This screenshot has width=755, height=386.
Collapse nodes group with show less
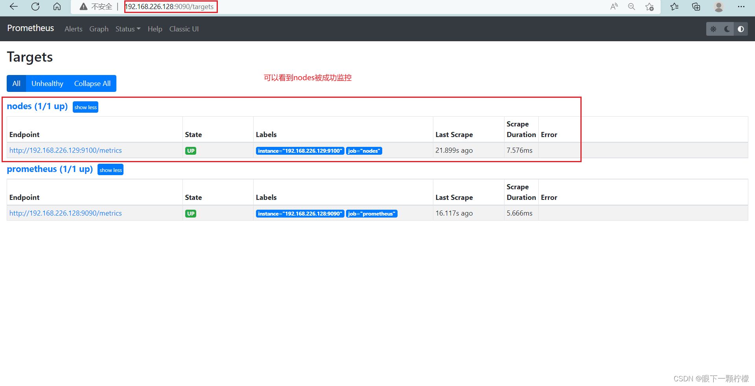click(85, 107)
